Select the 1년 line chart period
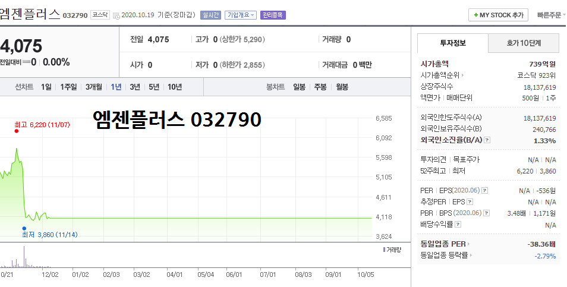 pos(116,87)
